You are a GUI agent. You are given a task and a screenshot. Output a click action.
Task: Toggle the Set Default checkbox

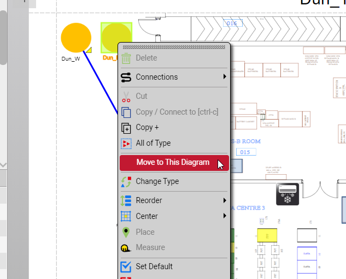[x=126, y=266]
